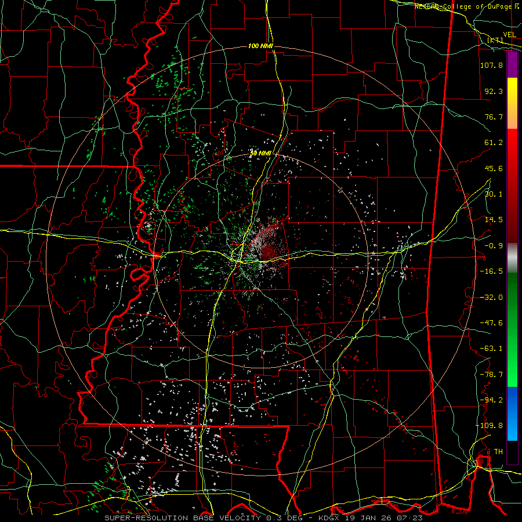Click the gray near-zero segment of the color bar
The image size is (522, 522).
click(512, 258)
